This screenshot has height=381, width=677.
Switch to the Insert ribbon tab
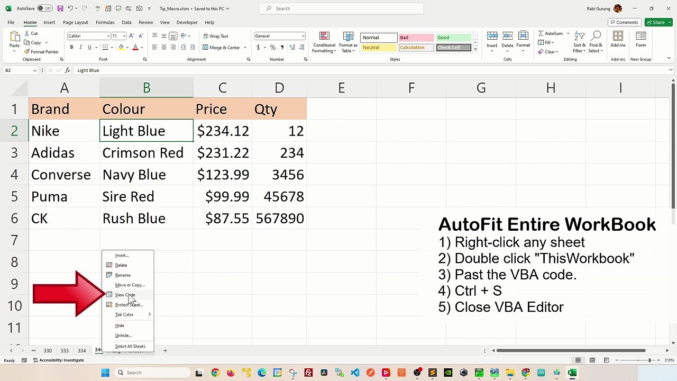tap(49, 22)
